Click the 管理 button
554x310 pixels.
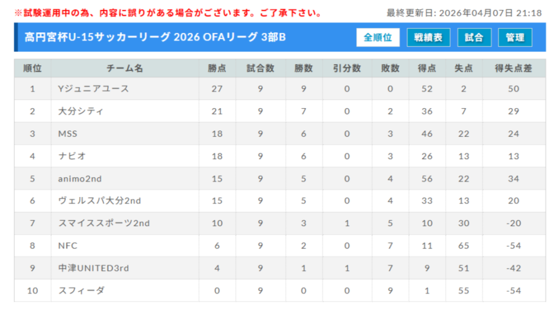coord(515,37)
